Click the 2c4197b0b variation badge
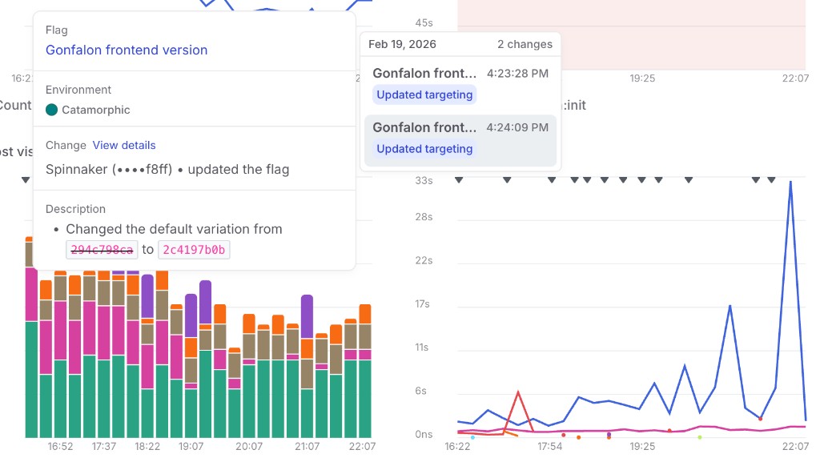Screen dimensions: 820x462 (193, 250)
